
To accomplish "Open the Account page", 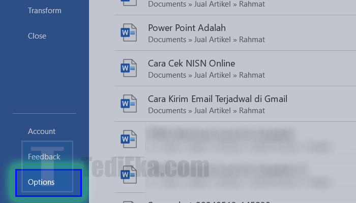I will click(42, 131).
